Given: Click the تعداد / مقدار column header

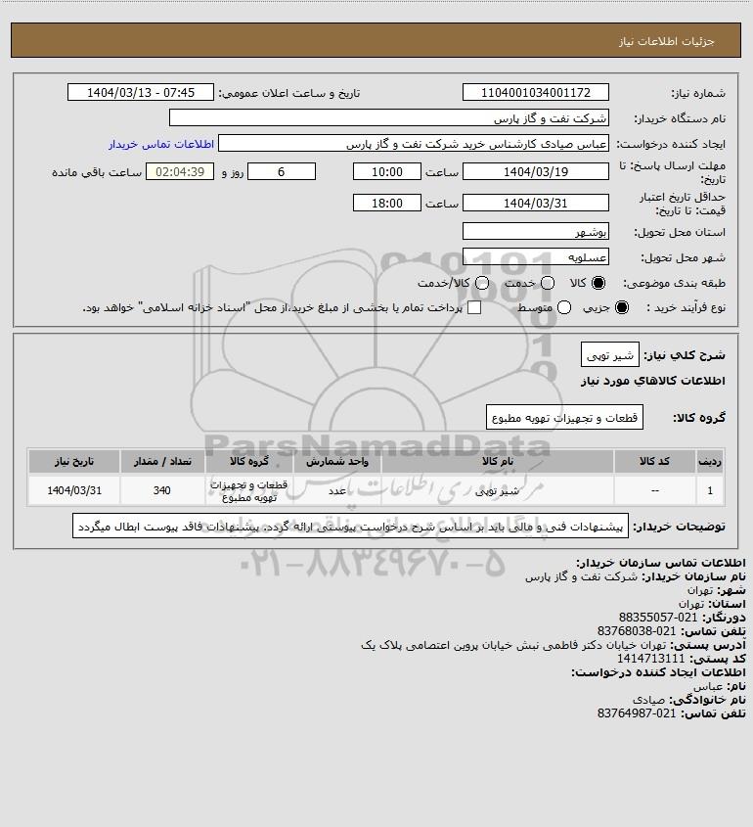Looking at the screenshot, I should point(162,462).
